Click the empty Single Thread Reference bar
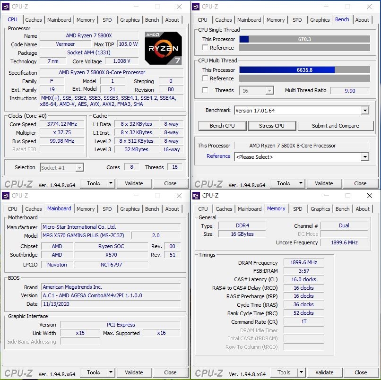Viewport: 381px width, 380px height. (305, 48)
